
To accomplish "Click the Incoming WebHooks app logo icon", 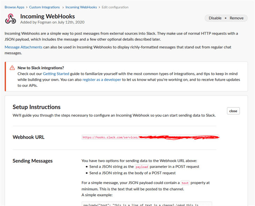I will (10, 19).
